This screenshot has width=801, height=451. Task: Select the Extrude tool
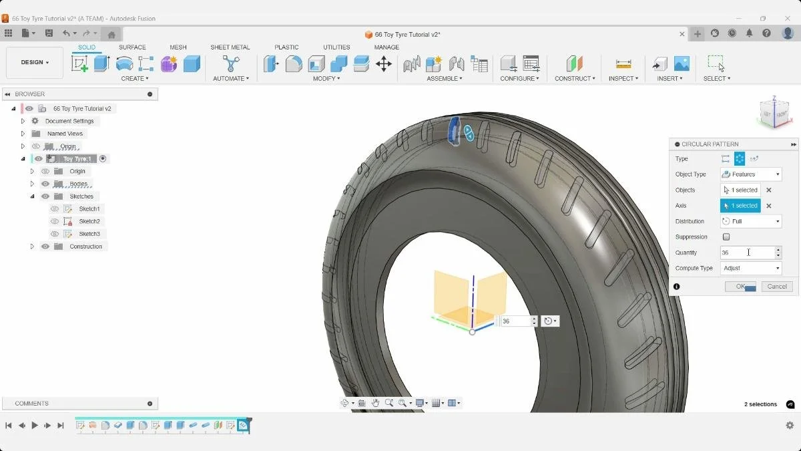[x=101, y=63]
